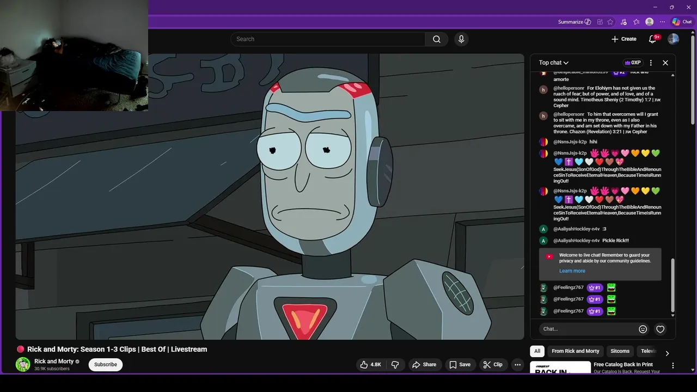Like the video showing 4.8K likes

pos(370,365)
